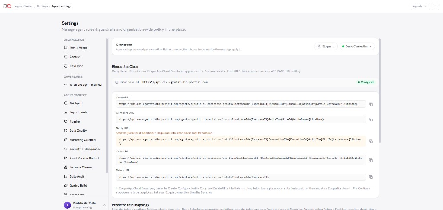
Task: Click the Notify URL text field
Action: (241, 141)
